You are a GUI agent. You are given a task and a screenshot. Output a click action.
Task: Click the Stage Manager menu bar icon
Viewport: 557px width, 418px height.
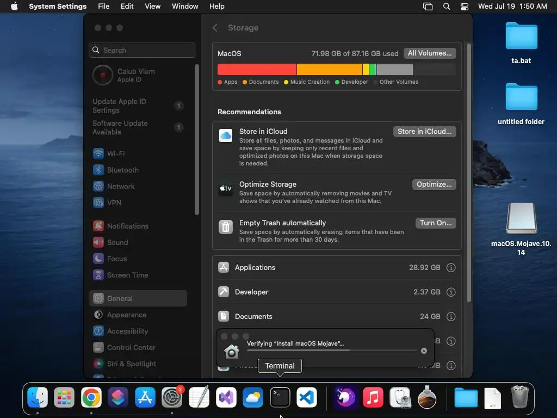click(428, 7)
